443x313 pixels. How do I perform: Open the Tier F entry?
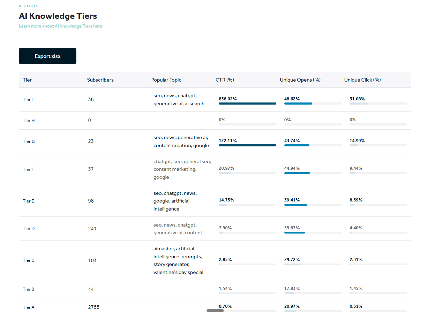[28, 169]
